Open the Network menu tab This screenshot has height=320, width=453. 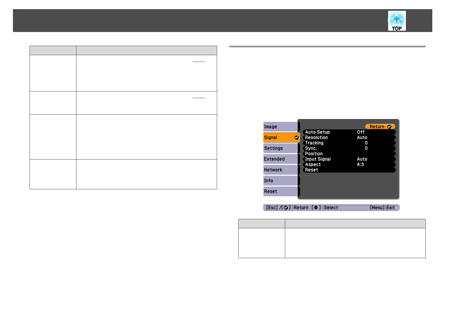point(280,170)
